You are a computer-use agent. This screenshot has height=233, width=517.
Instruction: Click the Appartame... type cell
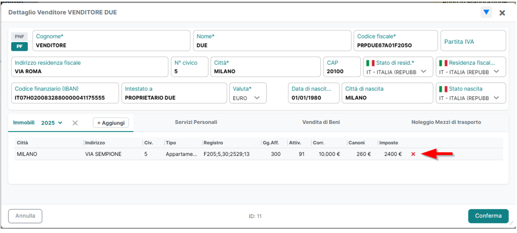click(182, 154)
